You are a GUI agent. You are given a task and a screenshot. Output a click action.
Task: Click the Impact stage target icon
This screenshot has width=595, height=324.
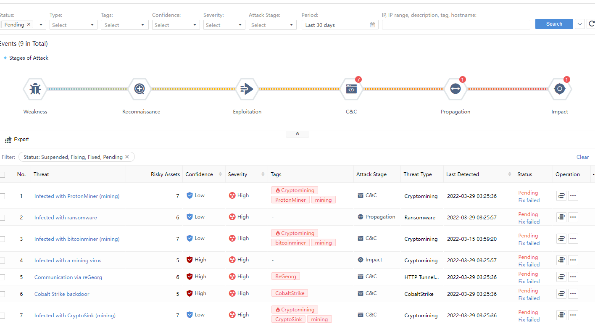559,89
